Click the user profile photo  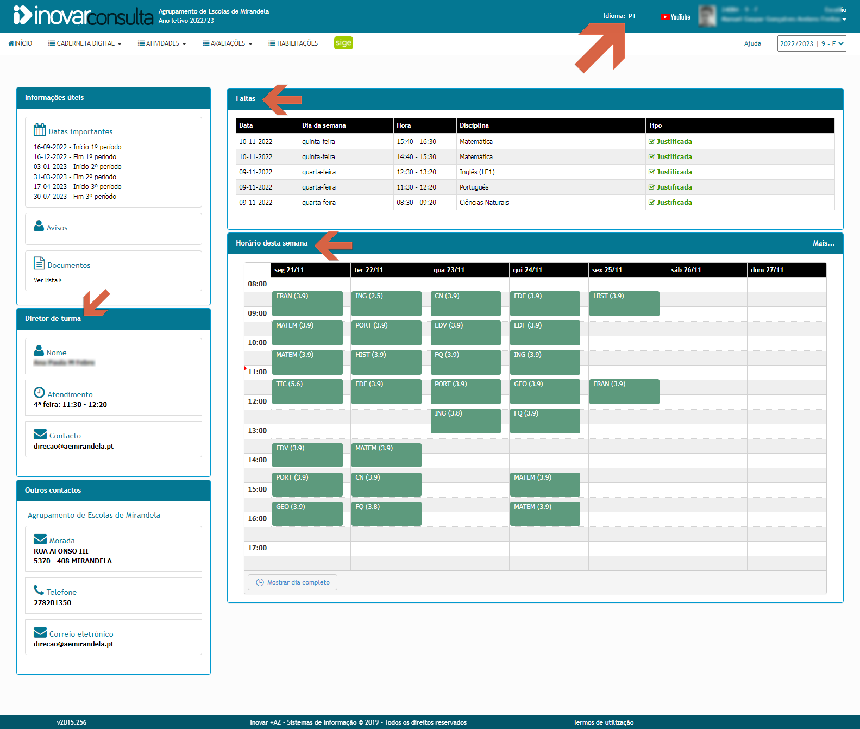pyautogui.click(x=707, y=16)
